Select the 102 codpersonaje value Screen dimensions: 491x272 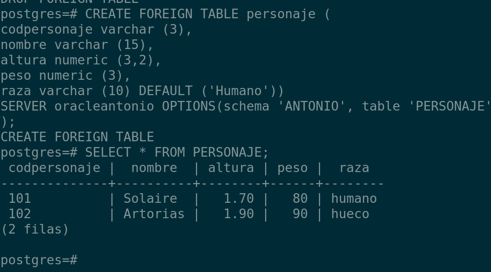20,214
